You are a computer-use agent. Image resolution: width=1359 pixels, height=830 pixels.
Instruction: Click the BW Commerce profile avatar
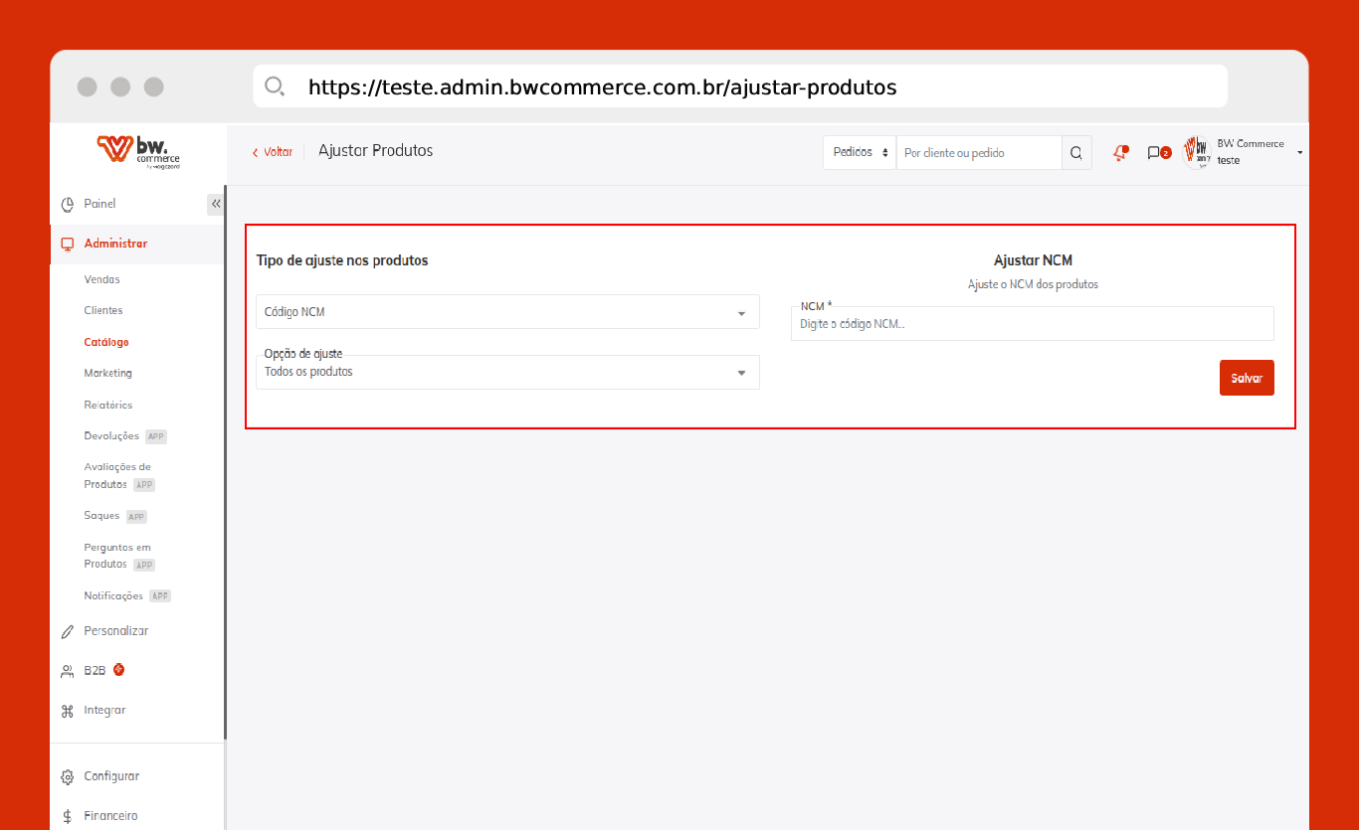1196,153
